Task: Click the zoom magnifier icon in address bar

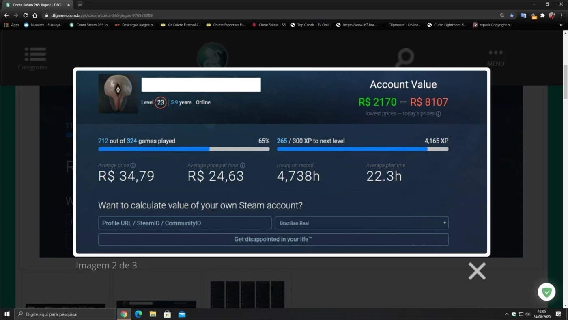Action: (x=502, y=15)
